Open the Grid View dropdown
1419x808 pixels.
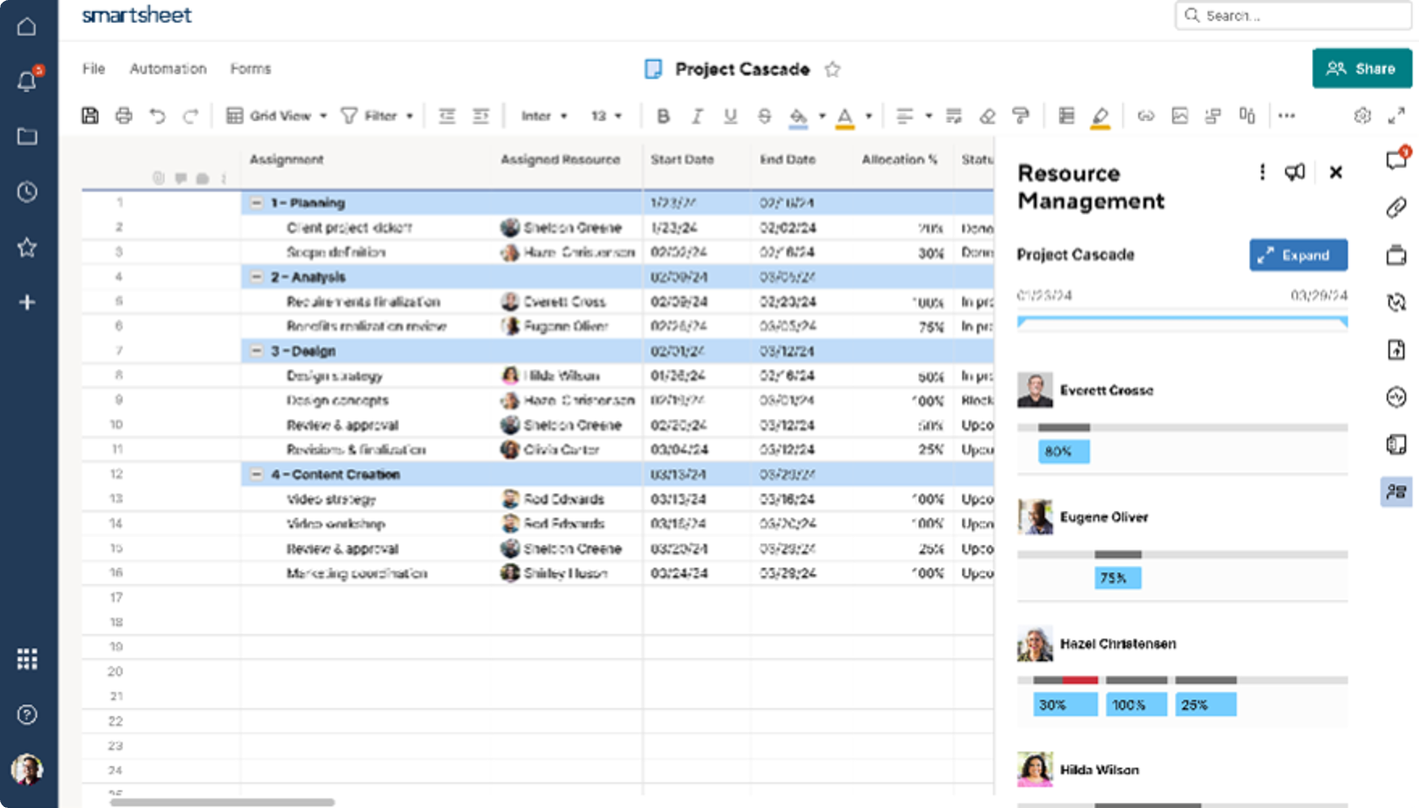click(x=277, y=116)
